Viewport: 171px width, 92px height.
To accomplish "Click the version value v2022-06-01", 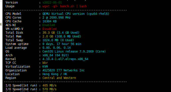I will point(52,3).
